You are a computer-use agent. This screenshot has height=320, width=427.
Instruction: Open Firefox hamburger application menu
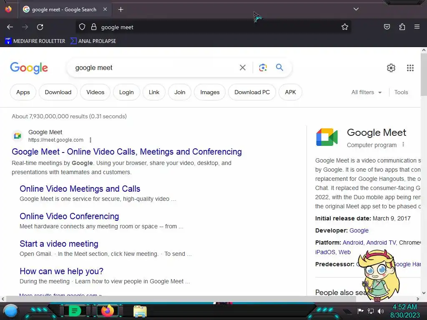click(417, 27)
